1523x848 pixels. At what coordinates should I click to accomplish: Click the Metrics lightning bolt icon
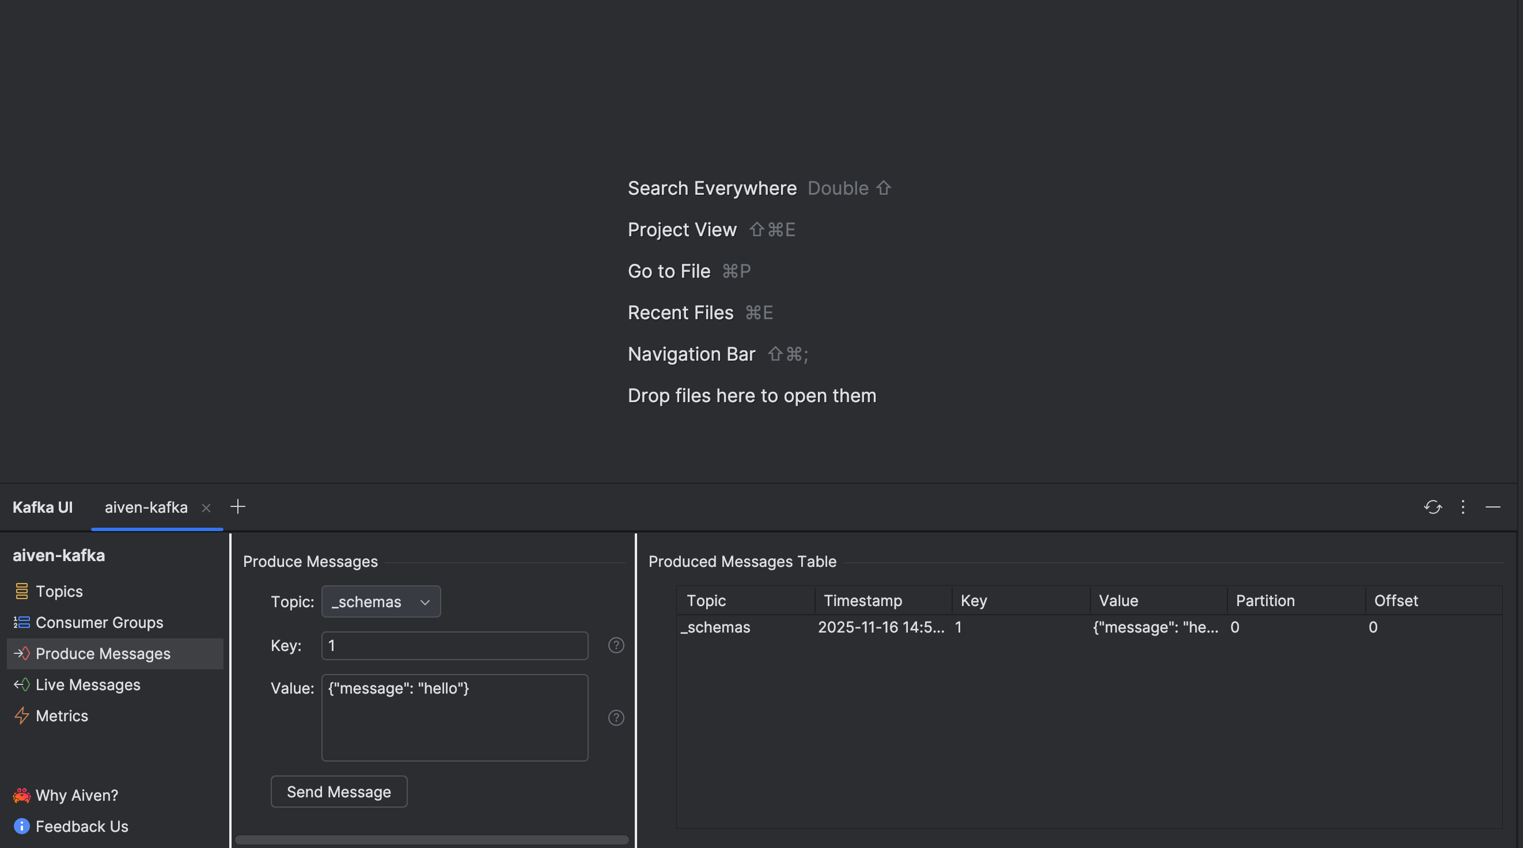(x=21, y=715)
